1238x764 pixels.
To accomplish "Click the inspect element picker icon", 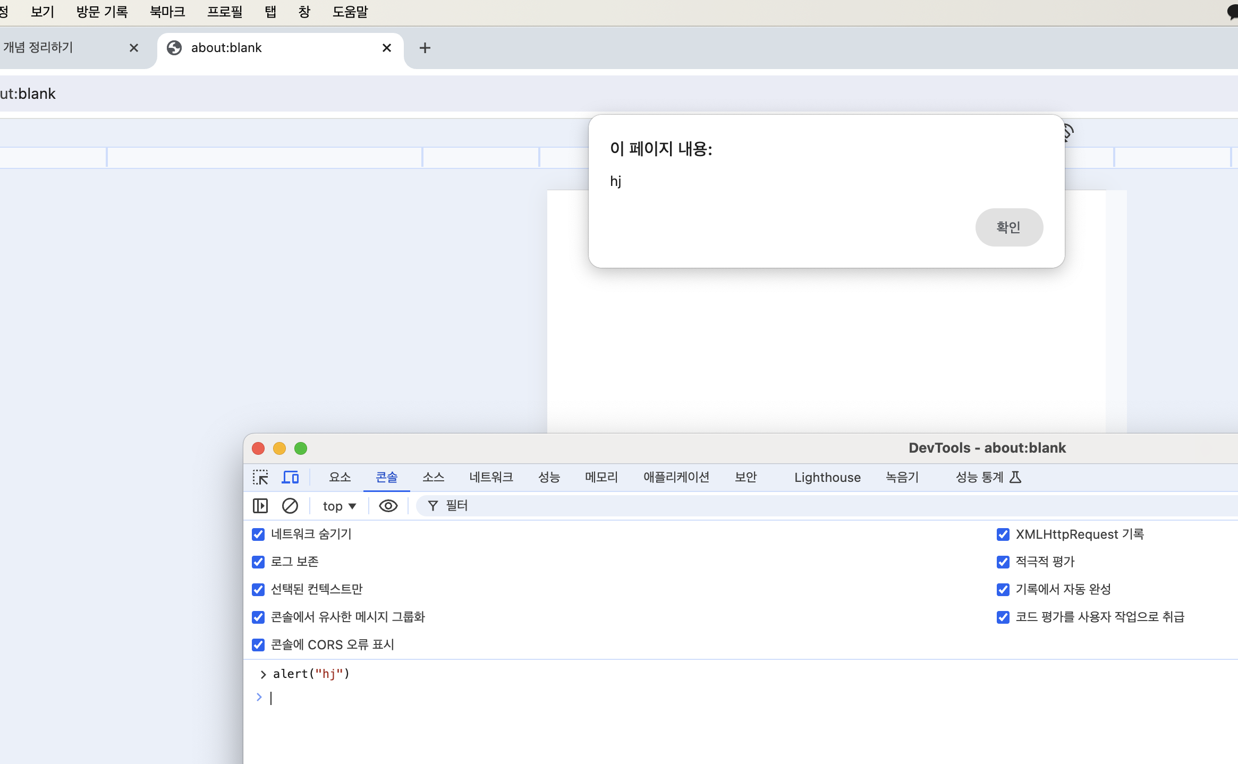I will point(260,477).
